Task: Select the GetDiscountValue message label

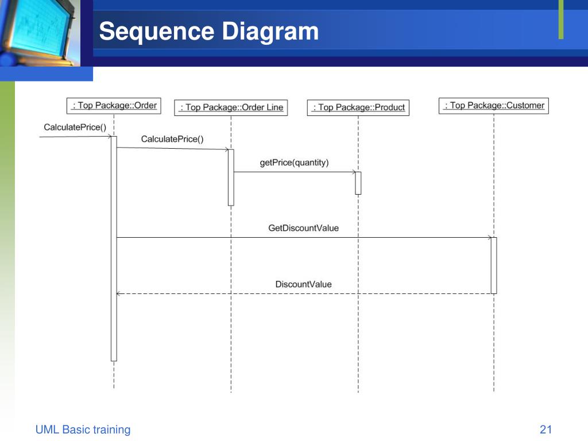Action: pos(303,228)
